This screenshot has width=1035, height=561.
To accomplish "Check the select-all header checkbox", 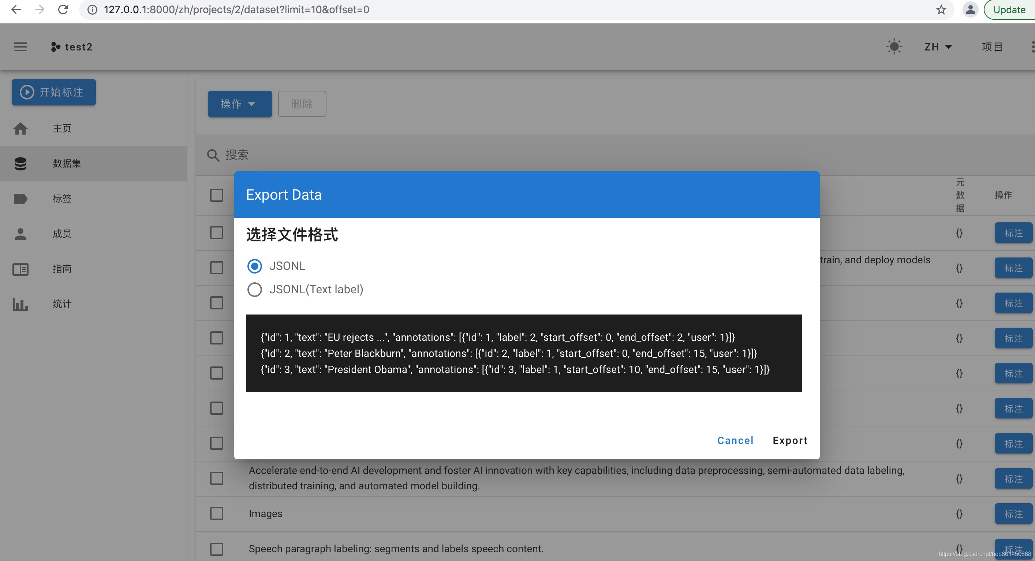I will pos(217,195).
